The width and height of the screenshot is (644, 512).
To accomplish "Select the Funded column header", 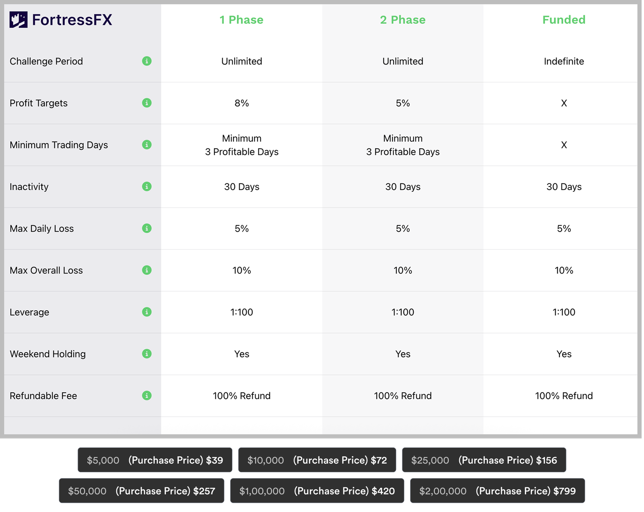I will (x=563, y=20).
